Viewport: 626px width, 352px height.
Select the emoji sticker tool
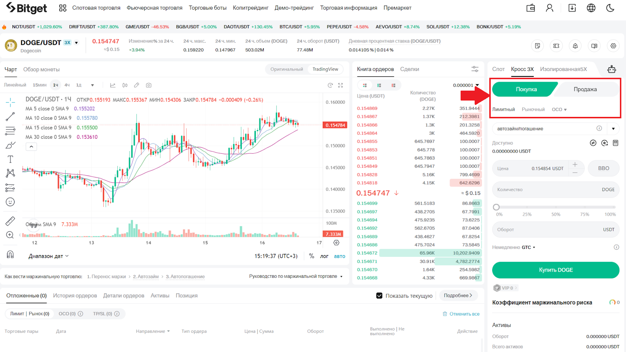[11, 202]
